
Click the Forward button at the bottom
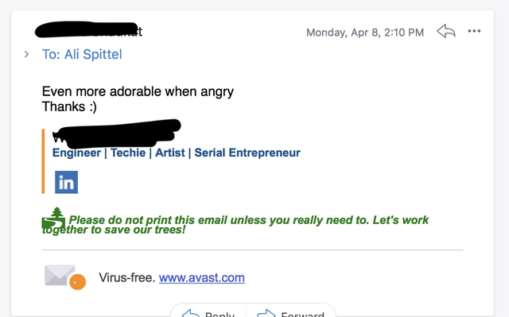point(290,312)
